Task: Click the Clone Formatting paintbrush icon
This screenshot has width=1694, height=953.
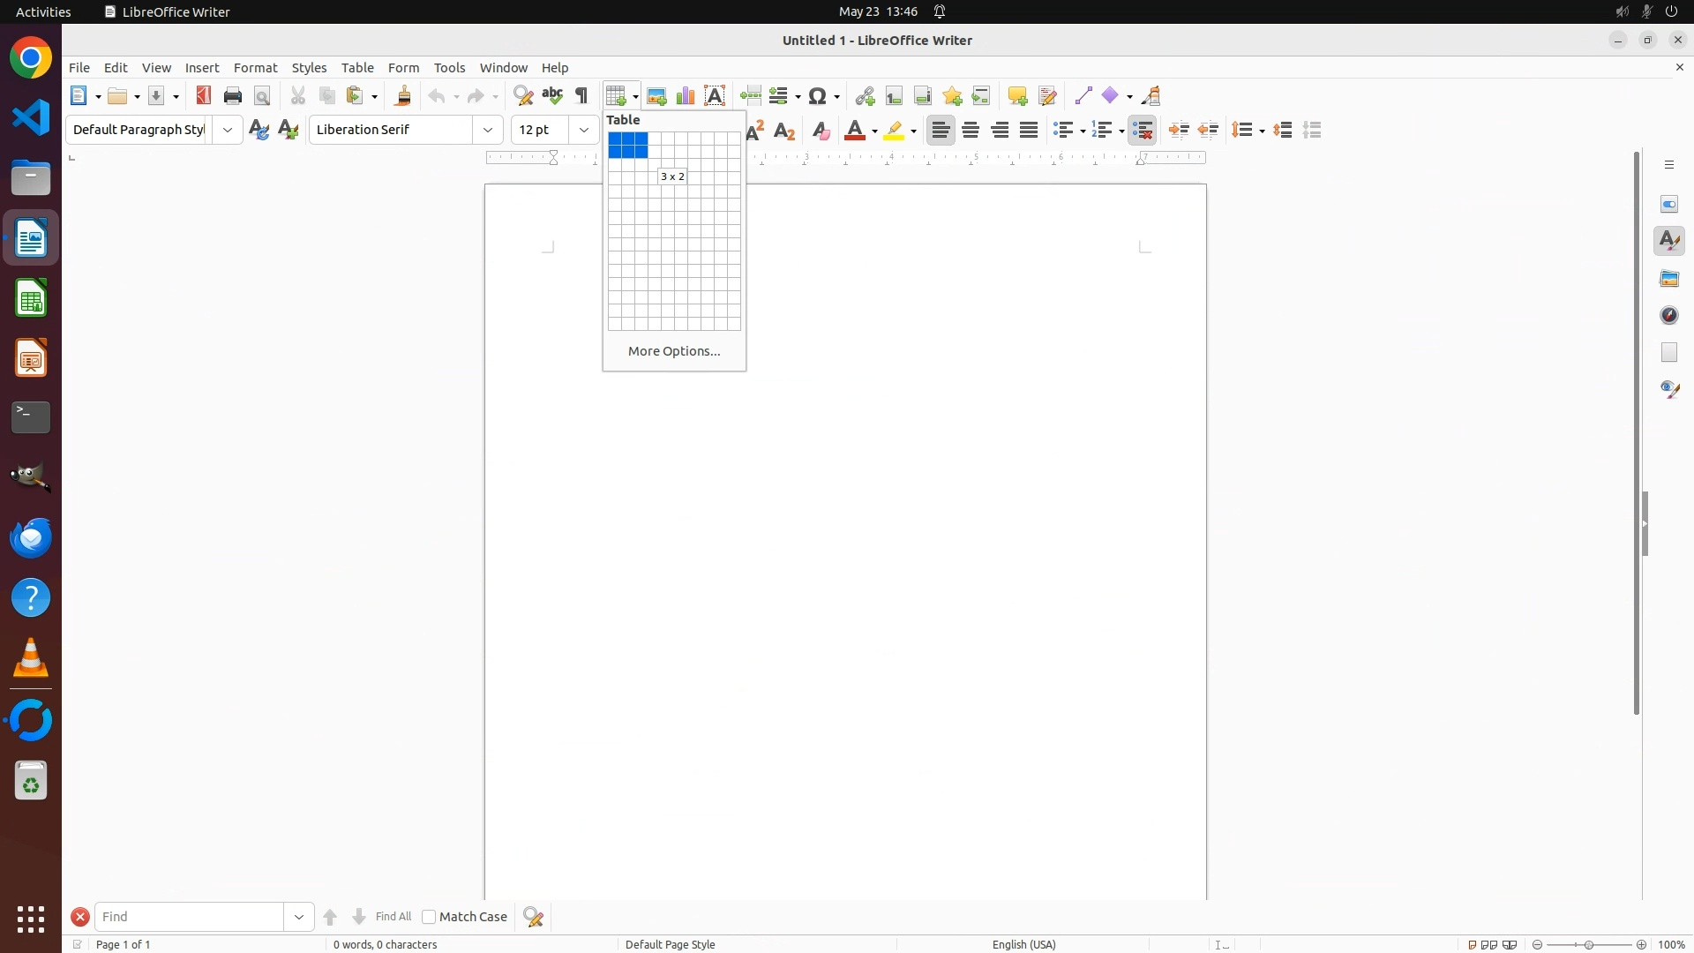Action: click(403, 96)
